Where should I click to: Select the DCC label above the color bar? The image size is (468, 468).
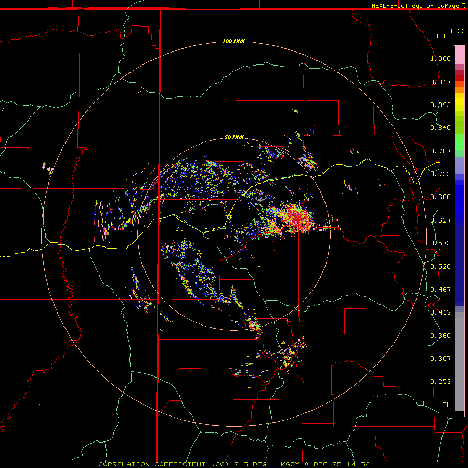point(457,31)
